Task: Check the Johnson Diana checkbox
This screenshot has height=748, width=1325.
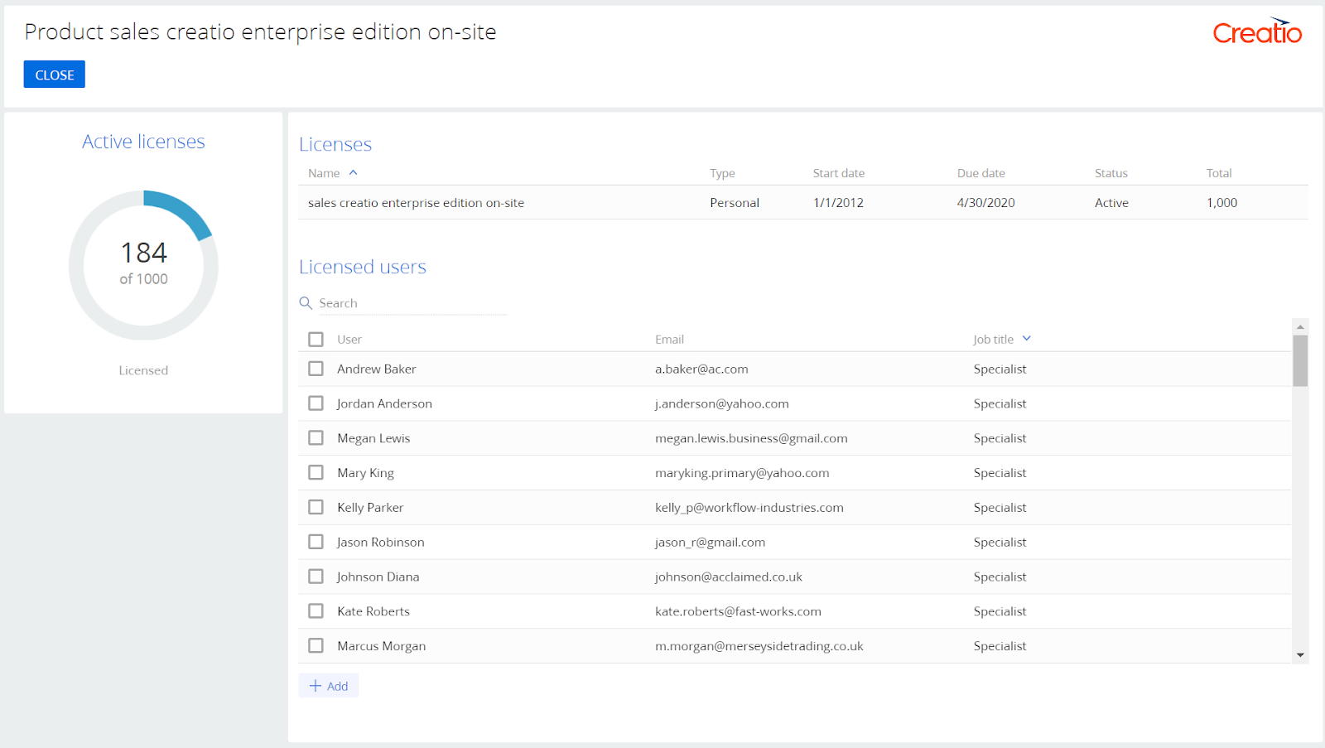Action: tap(316, 576)
